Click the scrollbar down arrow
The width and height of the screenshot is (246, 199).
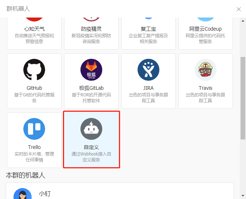coord(243,196)
